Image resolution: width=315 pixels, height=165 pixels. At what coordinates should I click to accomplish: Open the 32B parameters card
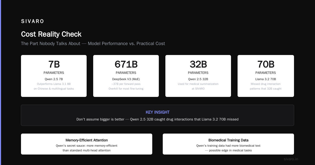point(198,76)
